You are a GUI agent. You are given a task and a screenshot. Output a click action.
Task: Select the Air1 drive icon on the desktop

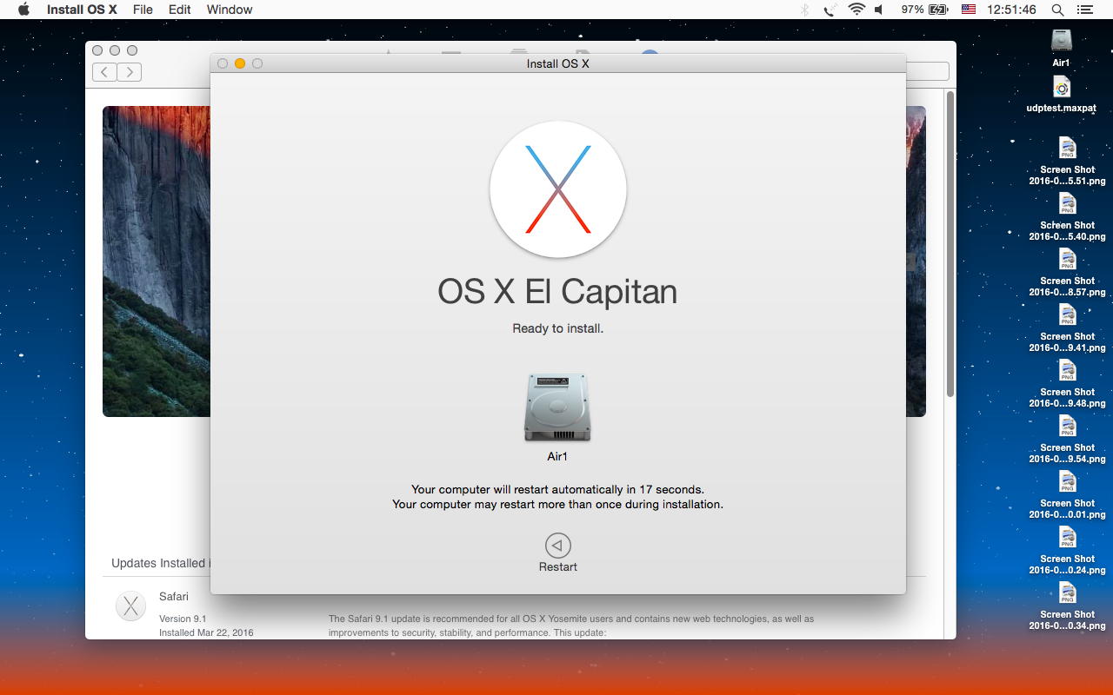(x=1061, y=40)
